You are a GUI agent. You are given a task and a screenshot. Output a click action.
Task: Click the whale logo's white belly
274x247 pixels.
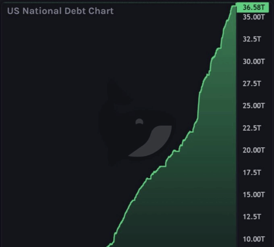[155, 141]
